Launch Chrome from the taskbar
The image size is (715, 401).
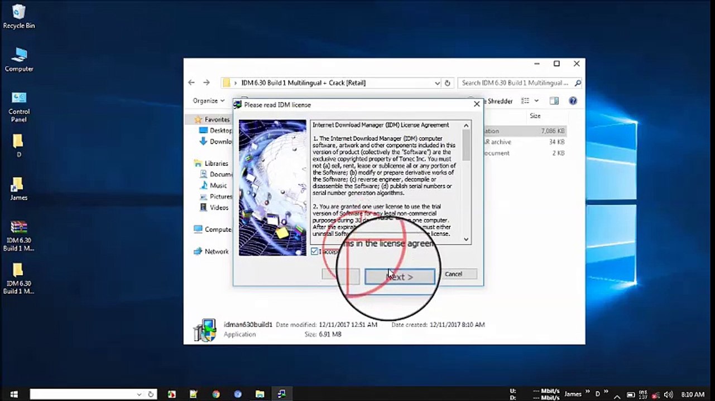(x=216, y=394)
